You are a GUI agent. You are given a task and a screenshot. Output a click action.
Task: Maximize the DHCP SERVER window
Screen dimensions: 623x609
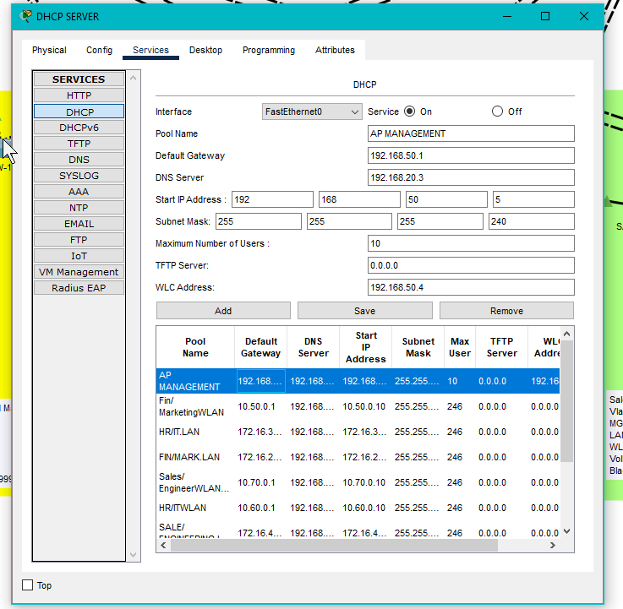545,16
